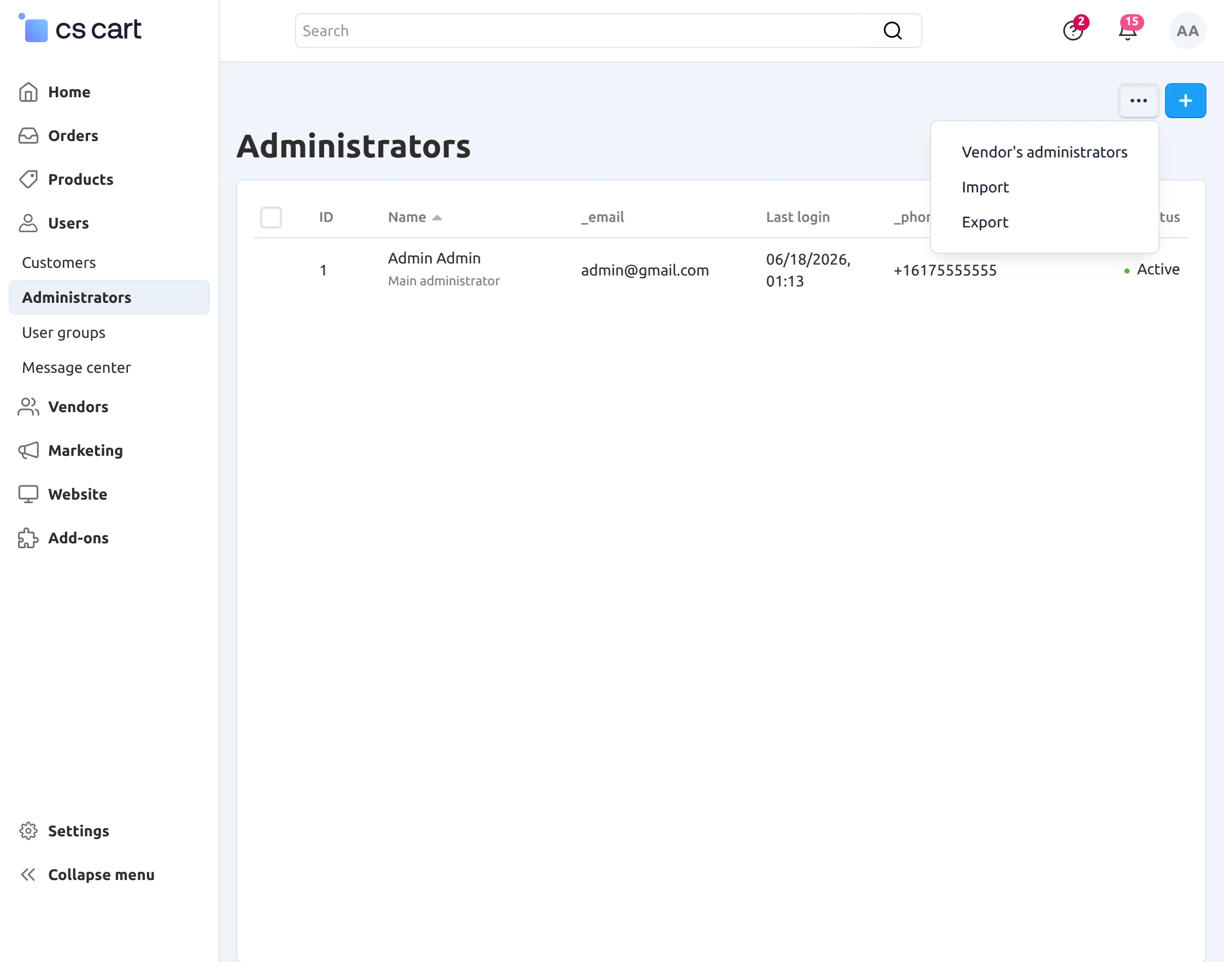Click the Products tag icon
1224x962 pixels.
click(28, 179)
